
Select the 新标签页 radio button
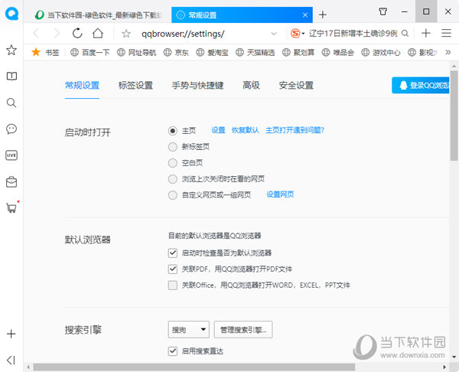point(173,147)
